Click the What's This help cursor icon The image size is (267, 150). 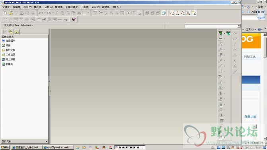click(74, 19)
